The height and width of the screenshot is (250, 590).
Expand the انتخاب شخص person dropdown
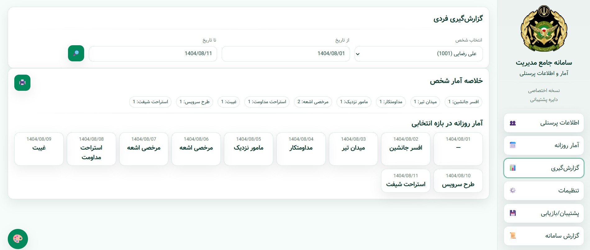[418, 54]
